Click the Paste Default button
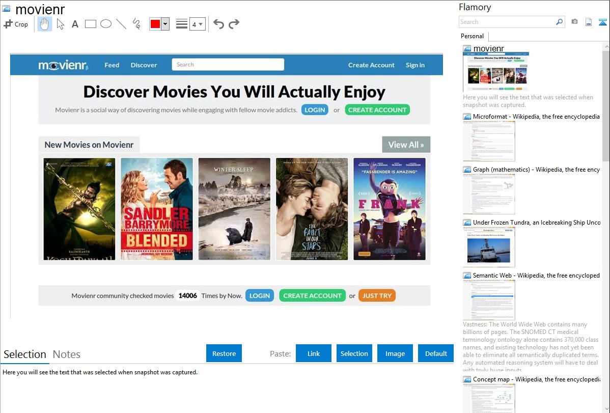 (x=436, y=353)
